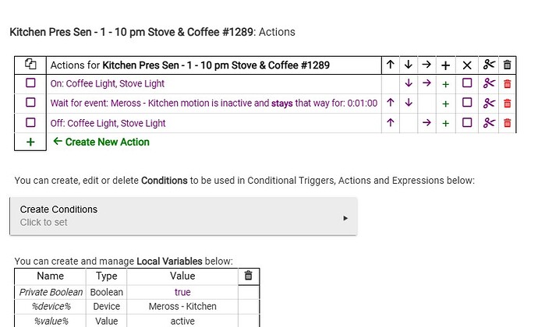Screen dimensions: 538x327
Task: Click the arrow on Create Conditions
Action: [345, 218]
